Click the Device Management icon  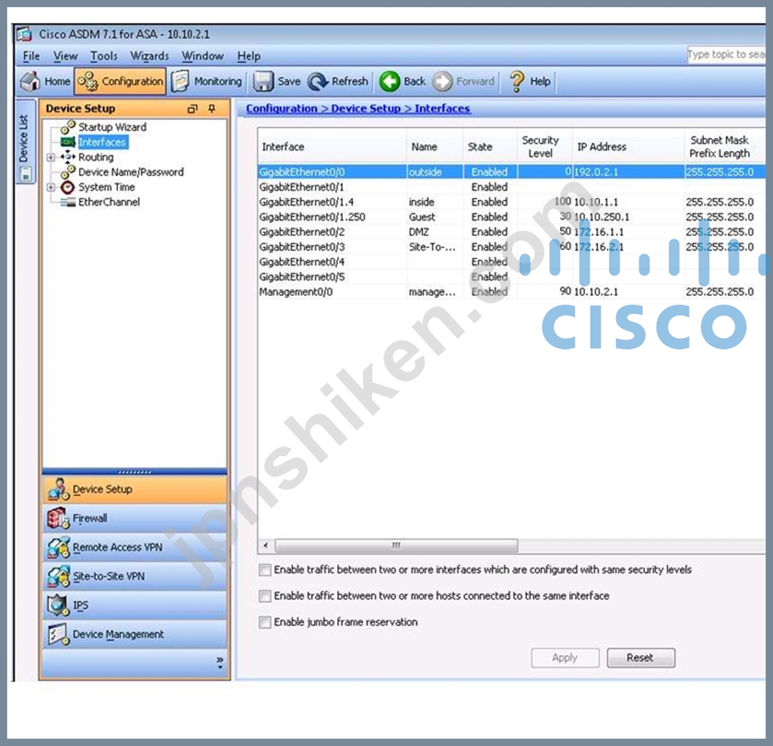pyautogui.click(x=58, y=634)
